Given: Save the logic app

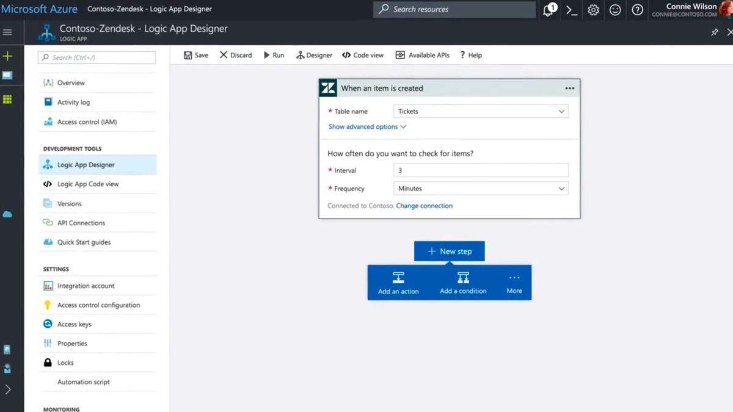Looking at the screenshot, I should point(195,55).
